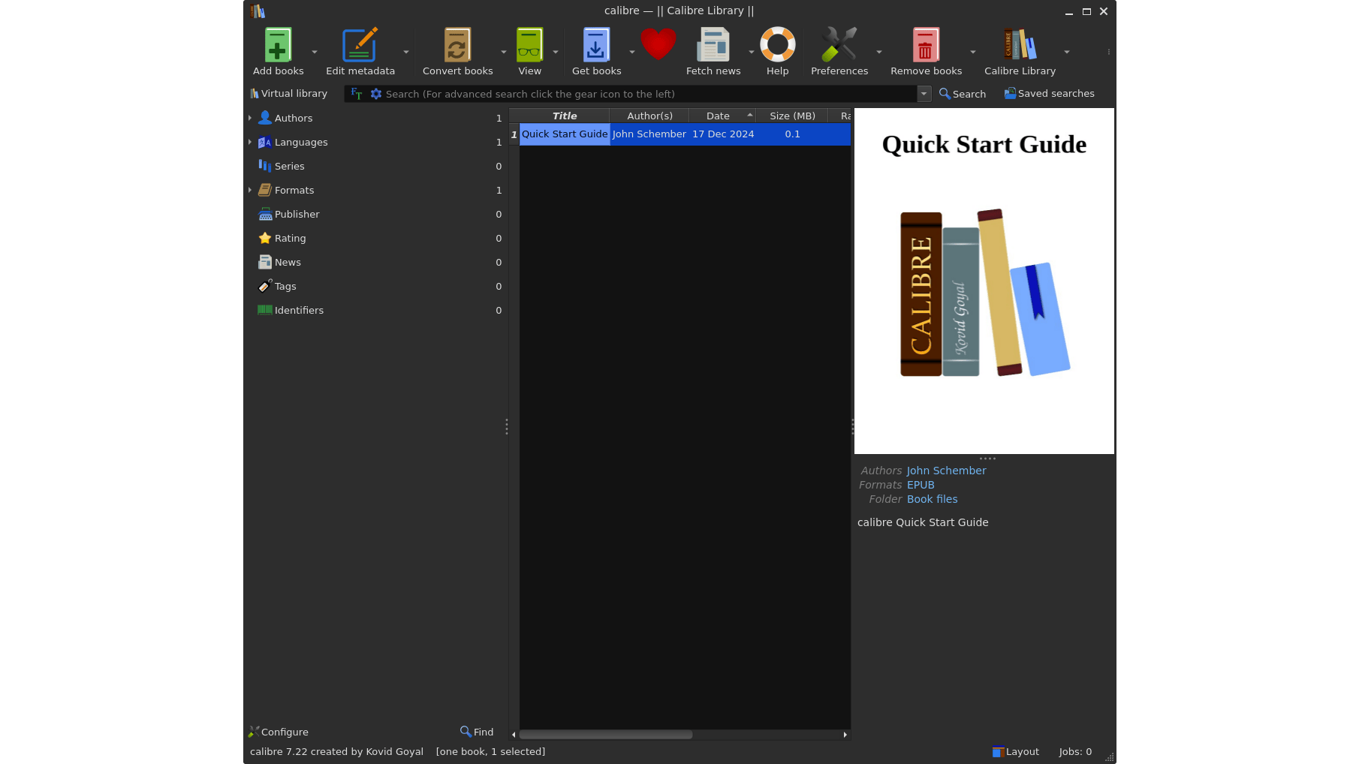Image resolution: width=1359 pixels, height=764 pixels.
Task: Toggle full text search icon in search bar
Action: (357, 94)
